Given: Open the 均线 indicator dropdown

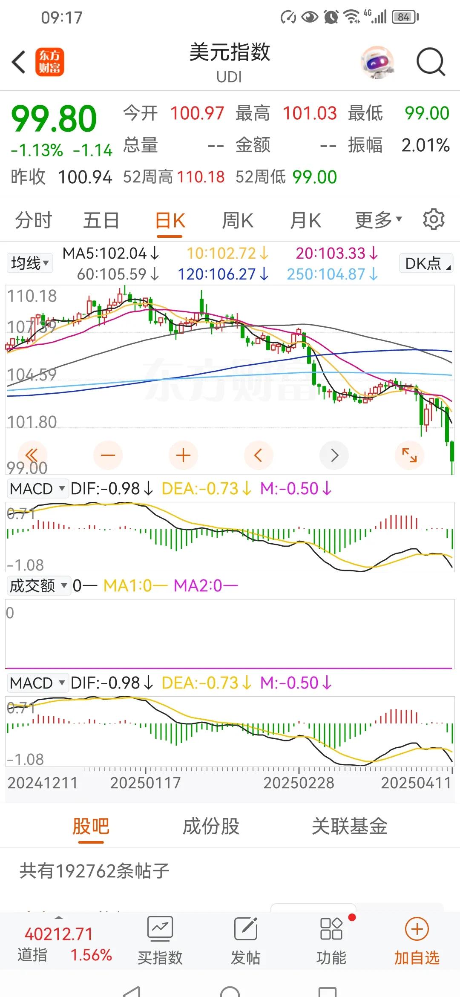Looking at the screenshot, I should tap(29, 263).
